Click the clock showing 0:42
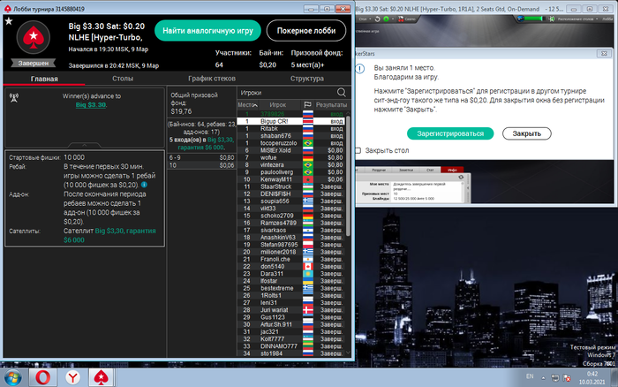The width and height of the screenshot is (618, 387). (x=592, y=374)
